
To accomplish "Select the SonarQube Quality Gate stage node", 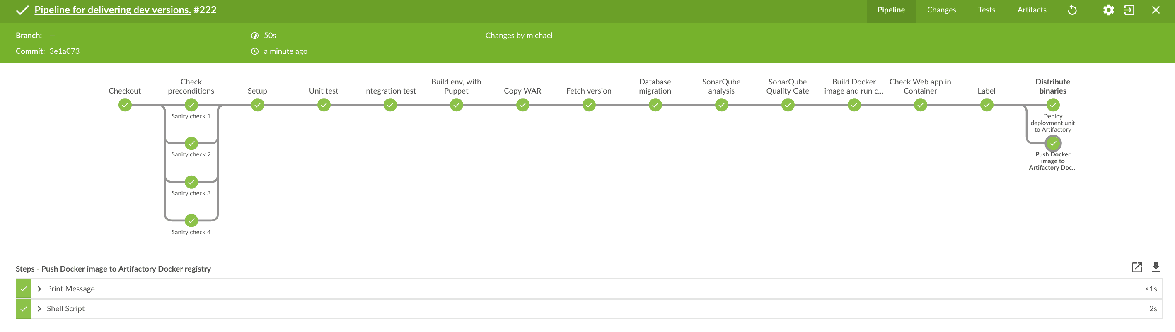I will click(x=788, y=105).
